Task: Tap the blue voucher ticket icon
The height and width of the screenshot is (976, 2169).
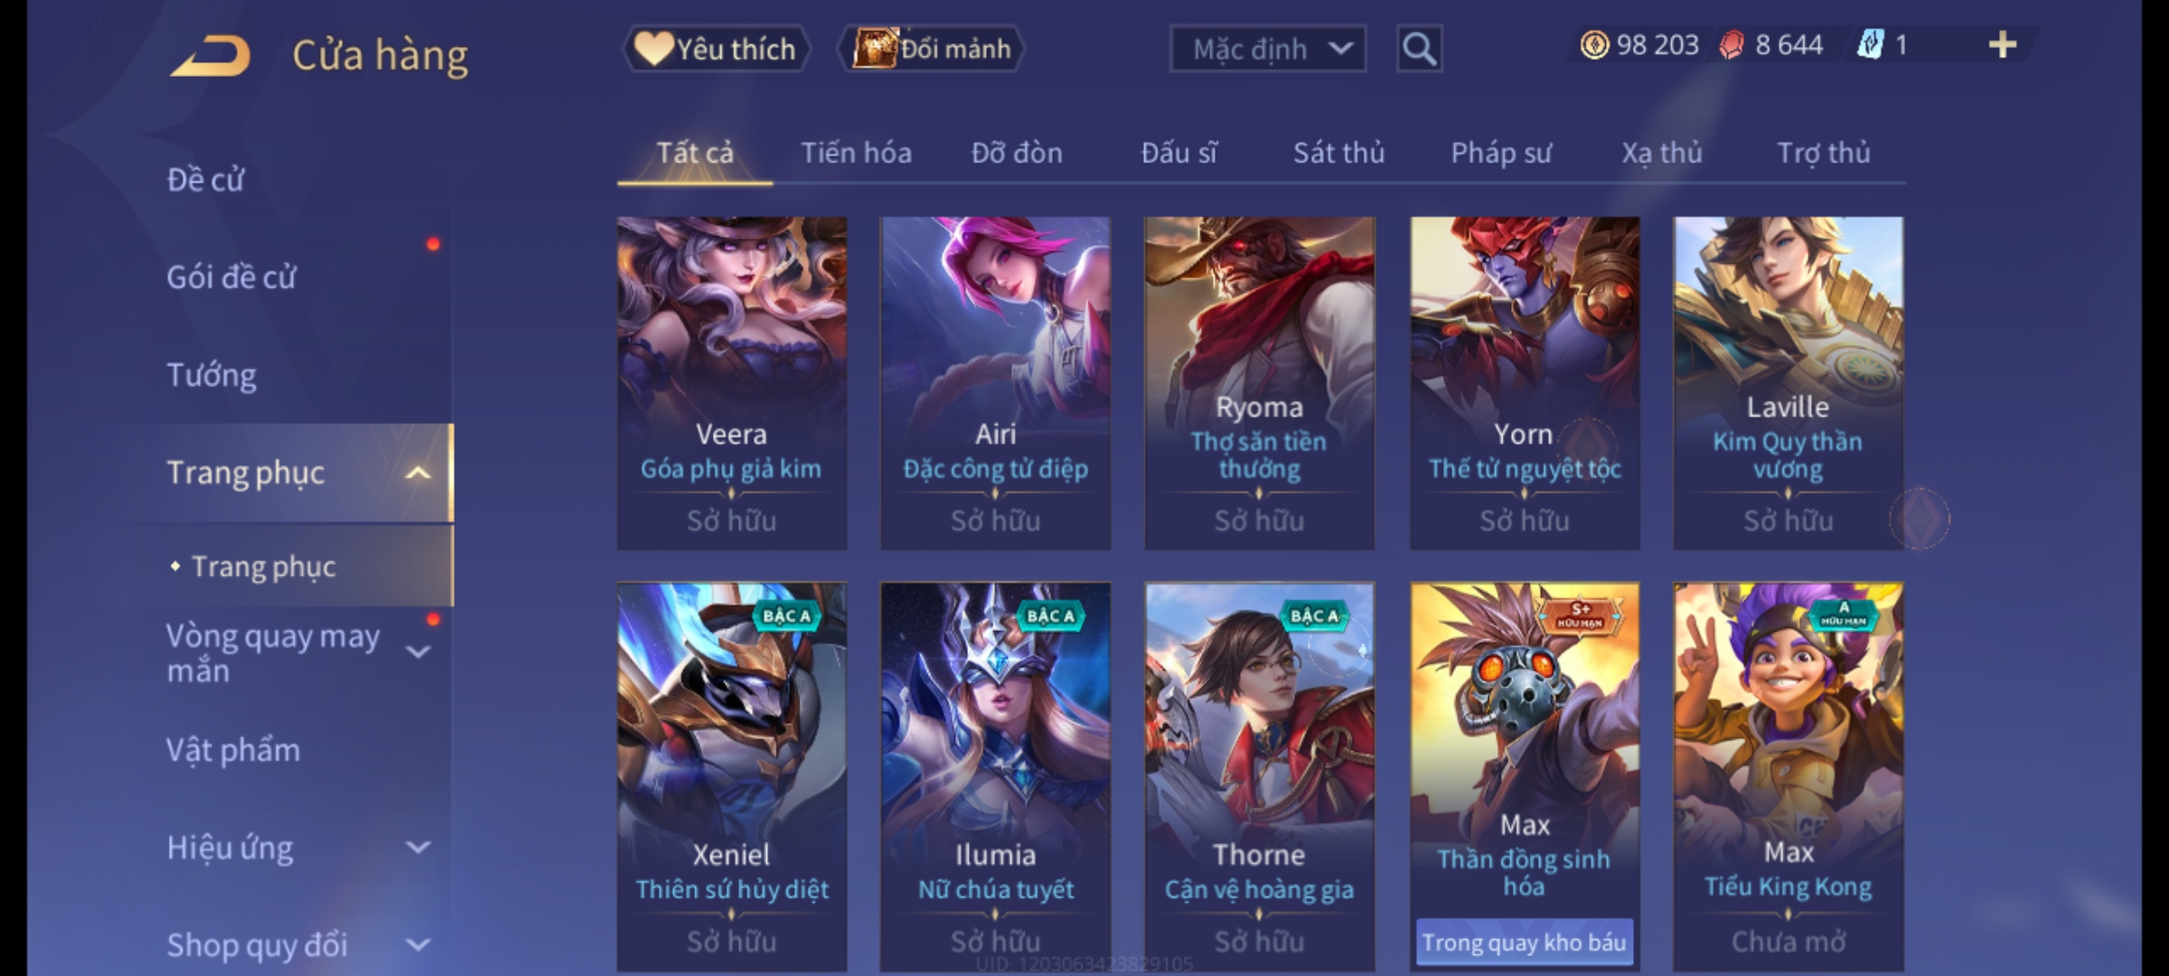Action: click(x=1870, y=45)
